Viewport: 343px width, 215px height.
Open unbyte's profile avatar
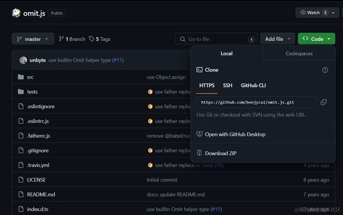[23, 60]
